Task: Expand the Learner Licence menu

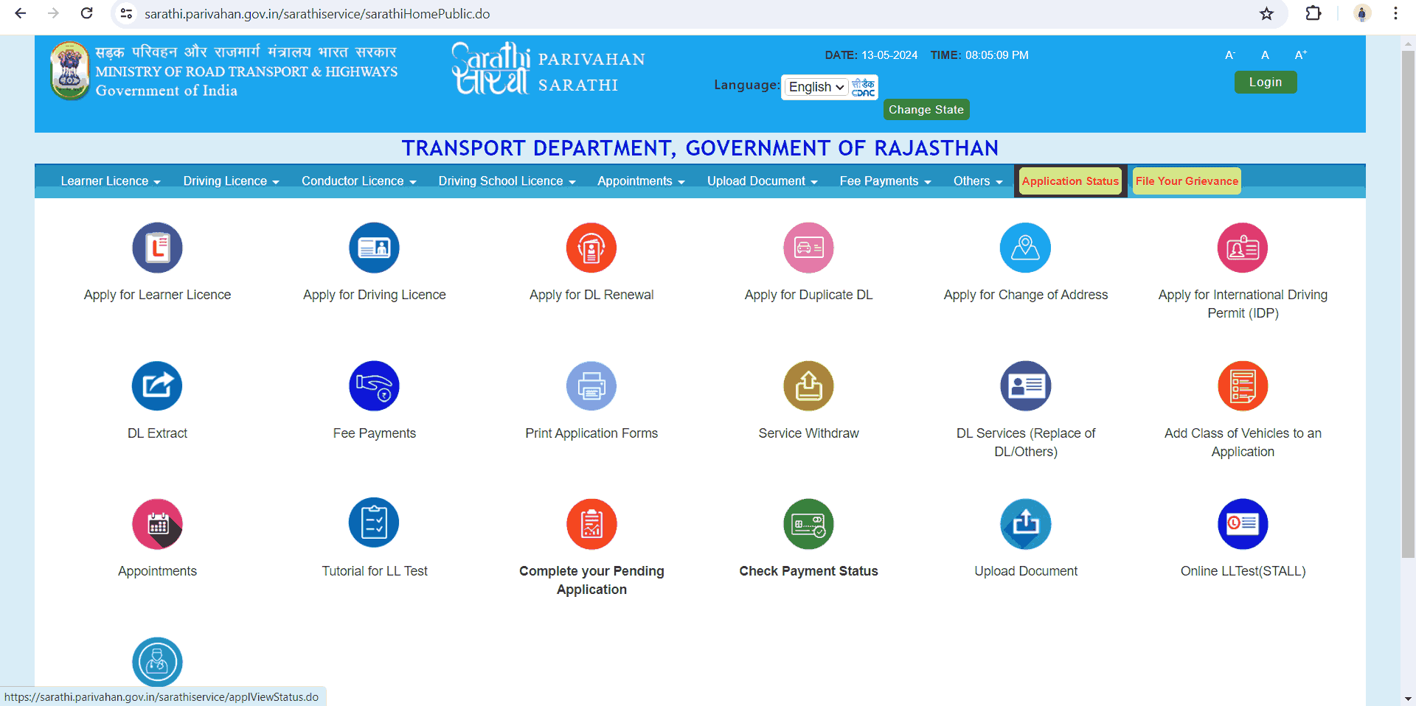Action: coord(110,181)
